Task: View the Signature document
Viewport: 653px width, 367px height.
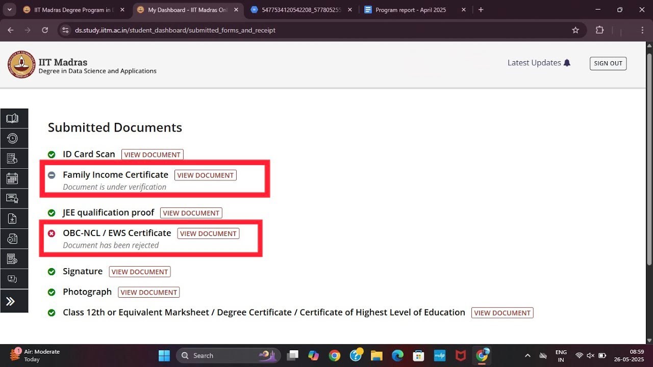Action: [x=140, y=272]
